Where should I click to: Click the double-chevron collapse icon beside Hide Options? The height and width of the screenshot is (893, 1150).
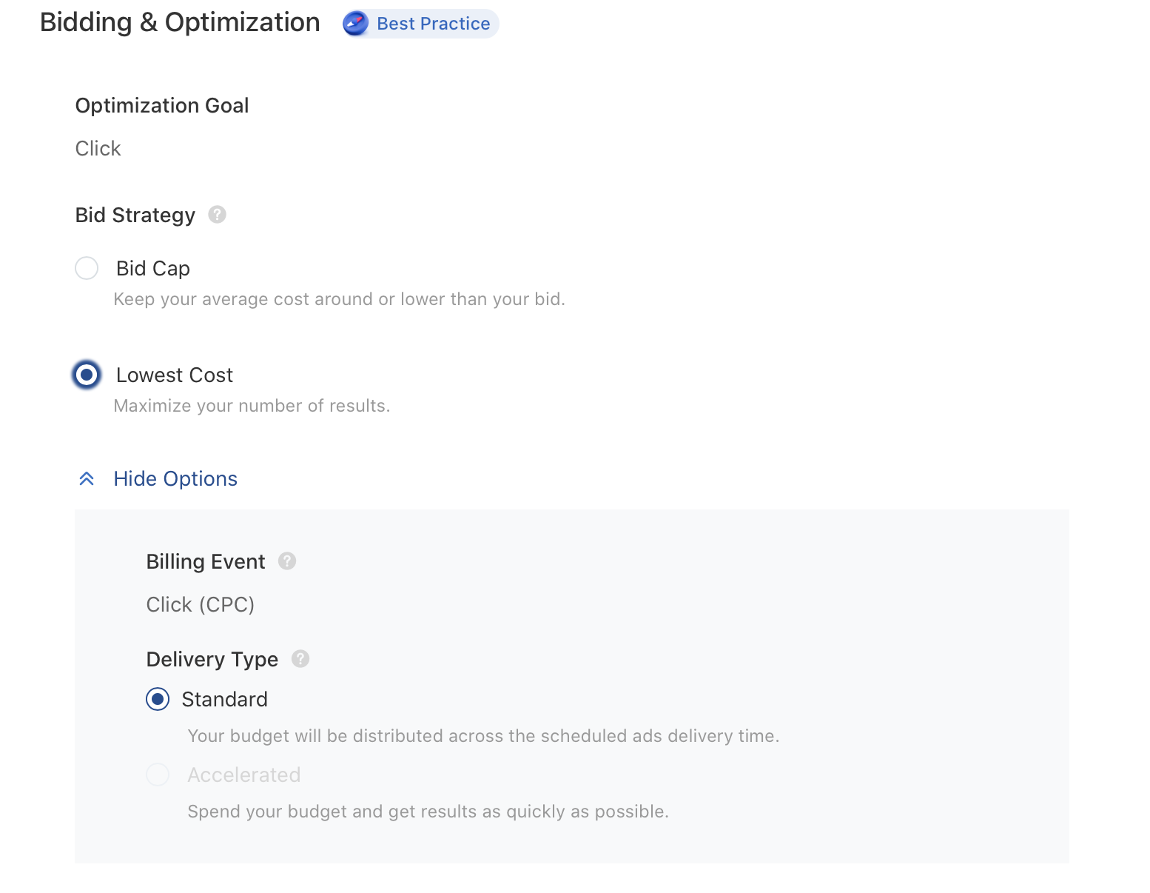[87, 478]
